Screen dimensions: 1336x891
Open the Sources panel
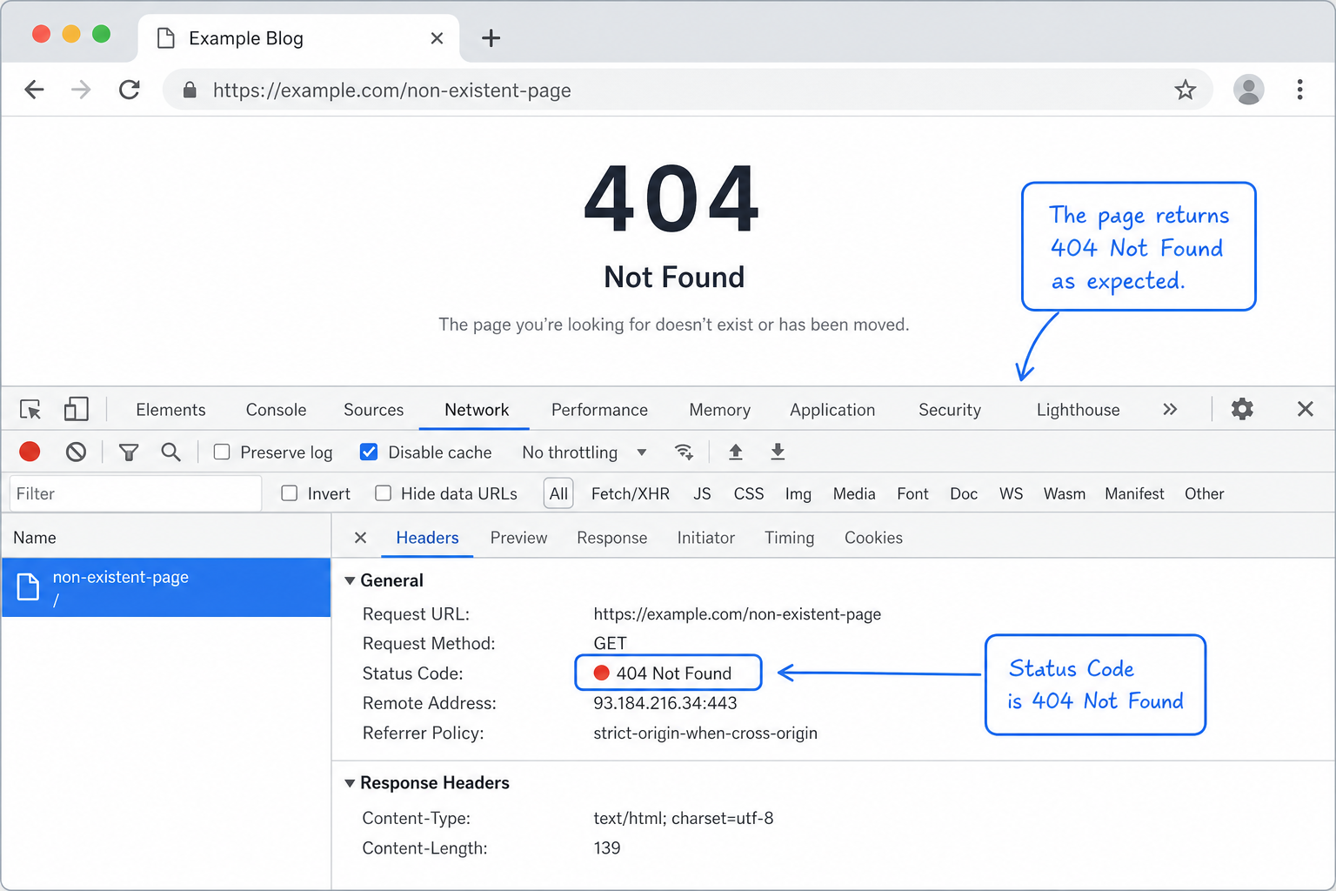pyautogui.click(x=373, y=410)
